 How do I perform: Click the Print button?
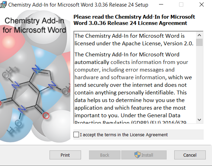point(65,155)
